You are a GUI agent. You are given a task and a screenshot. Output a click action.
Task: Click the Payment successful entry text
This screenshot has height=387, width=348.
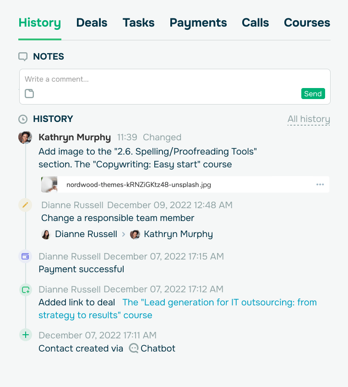[82, 269]
